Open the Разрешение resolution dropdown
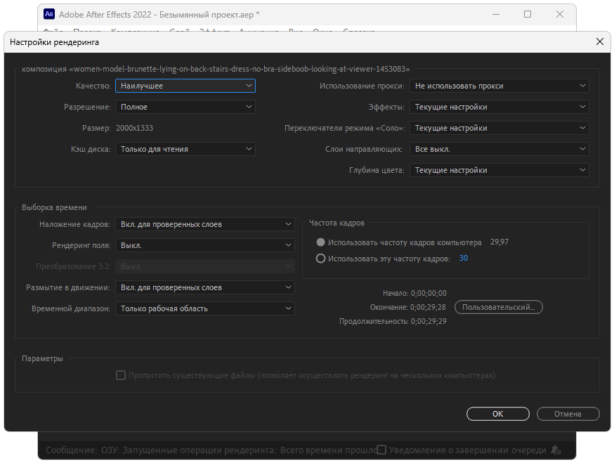Screen dimensions: 614x463 pyautogui.click(x=185, y=107)
